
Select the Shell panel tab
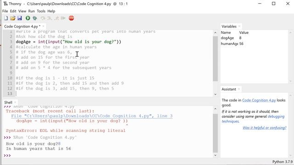pos(8,103)
